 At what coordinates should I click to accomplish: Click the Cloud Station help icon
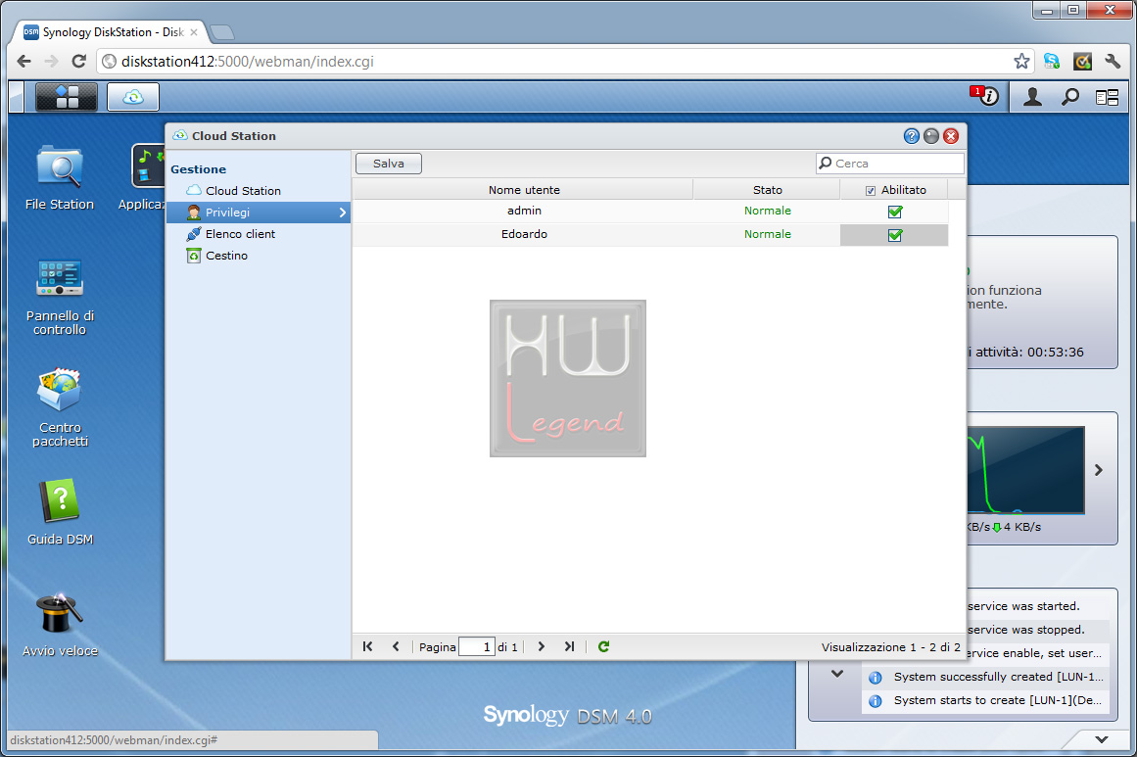(x=912, y=135)
